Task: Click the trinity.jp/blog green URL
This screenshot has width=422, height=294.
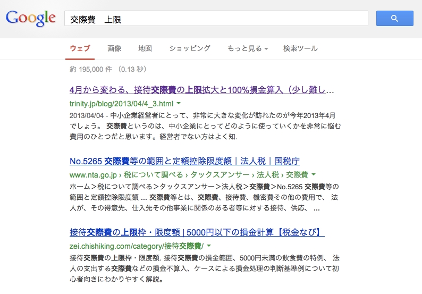Action: pos(121,104)
